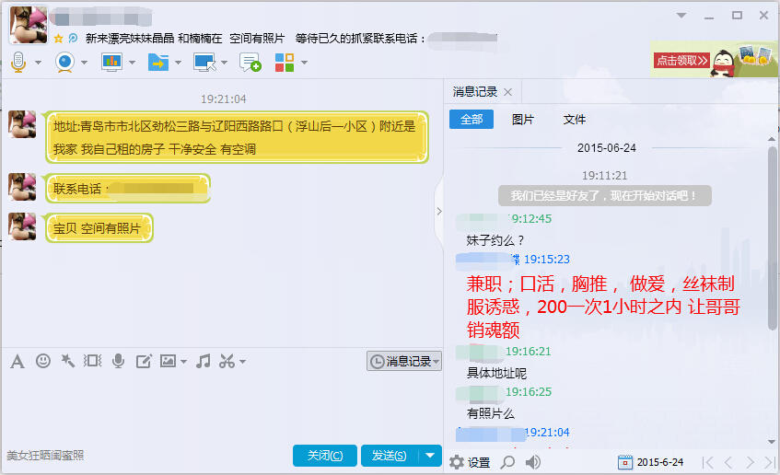The height and width of the screenshot is (475, 780).
Task: Collapse the history side panel arrow
Action: click(x=439, y=212)
